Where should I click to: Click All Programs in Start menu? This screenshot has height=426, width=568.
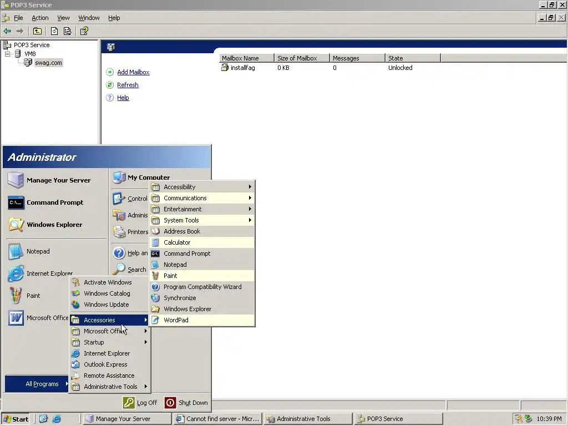(x=37, y=384)
